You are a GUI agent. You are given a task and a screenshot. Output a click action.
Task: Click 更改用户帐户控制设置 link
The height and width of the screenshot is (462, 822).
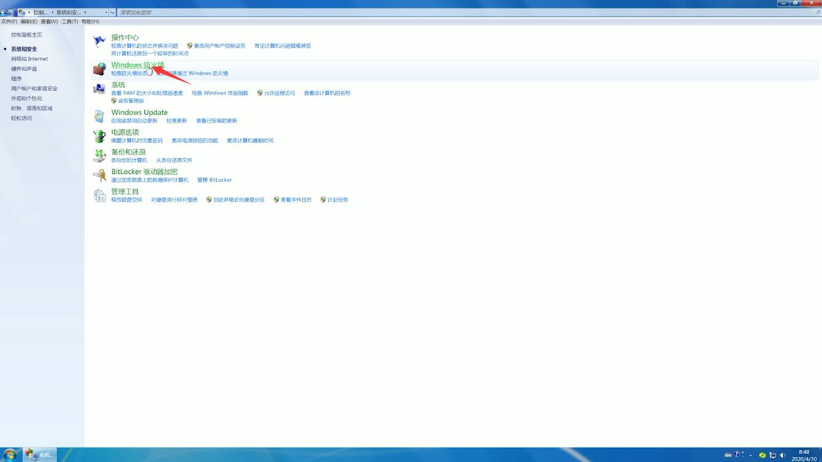point(219,46)
